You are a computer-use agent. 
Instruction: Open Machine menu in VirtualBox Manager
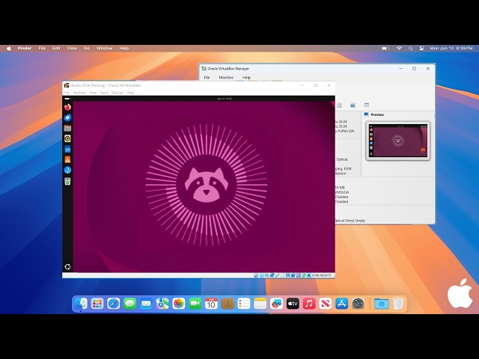point(226,78)
